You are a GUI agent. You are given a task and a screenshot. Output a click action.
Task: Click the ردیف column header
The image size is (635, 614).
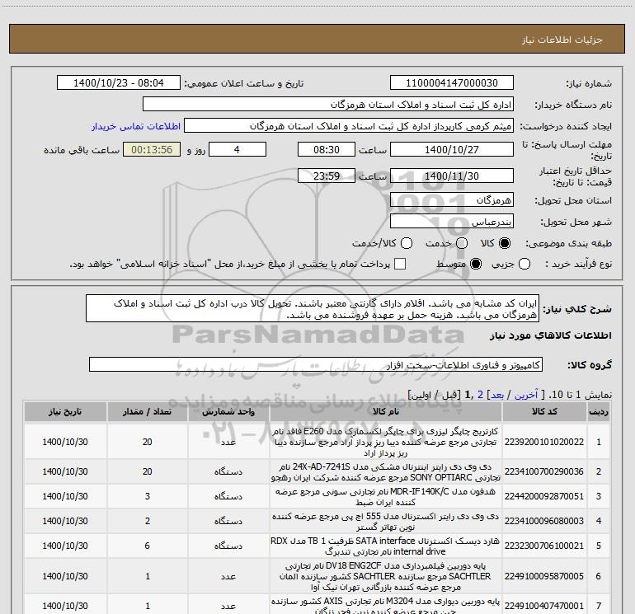tap(599, 411)
